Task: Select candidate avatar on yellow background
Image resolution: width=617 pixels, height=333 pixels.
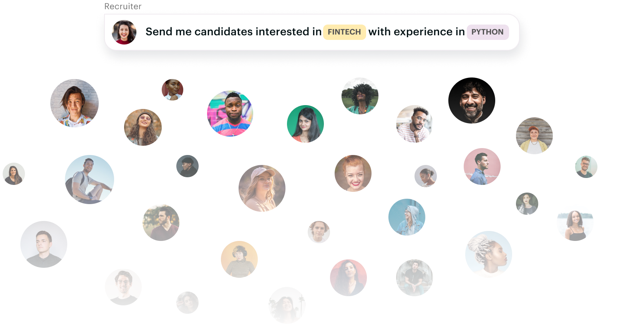Action: coord(239,259)
